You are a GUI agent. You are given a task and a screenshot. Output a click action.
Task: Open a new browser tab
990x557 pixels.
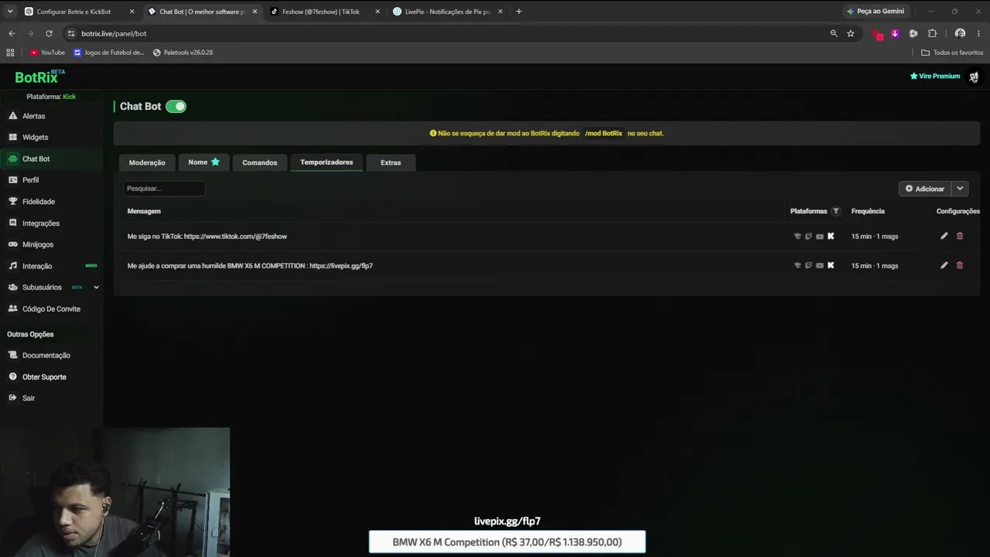(x=519, y=12)
